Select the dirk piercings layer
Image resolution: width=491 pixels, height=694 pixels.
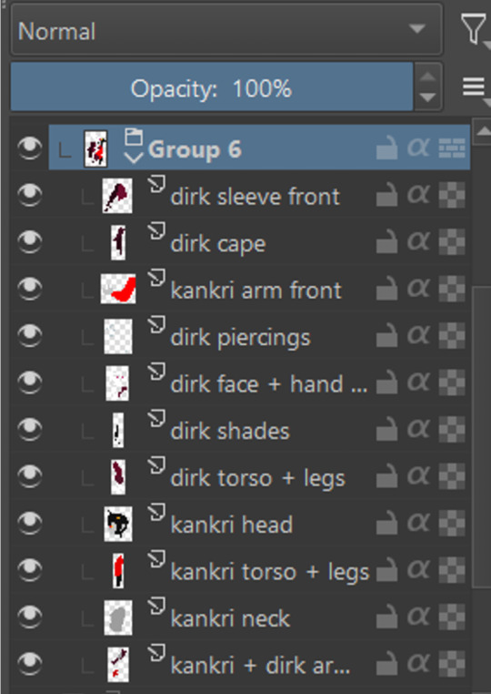240,336
